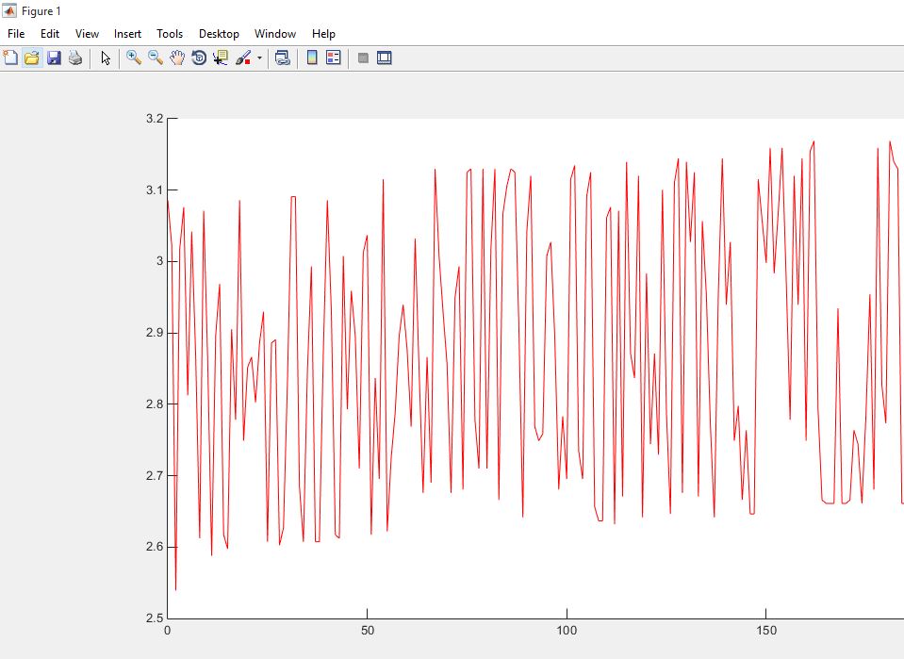The height and width of the screenshot is (659, 904).
Task: Insert a legend on the plot
Action: point(333,57)
